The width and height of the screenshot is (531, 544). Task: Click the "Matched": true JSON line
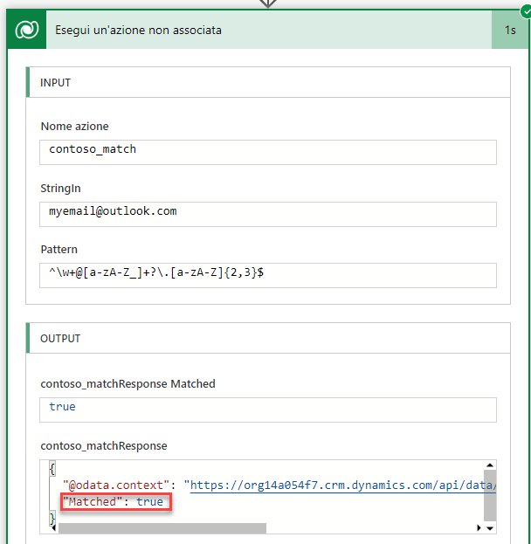tap(116, 502)
